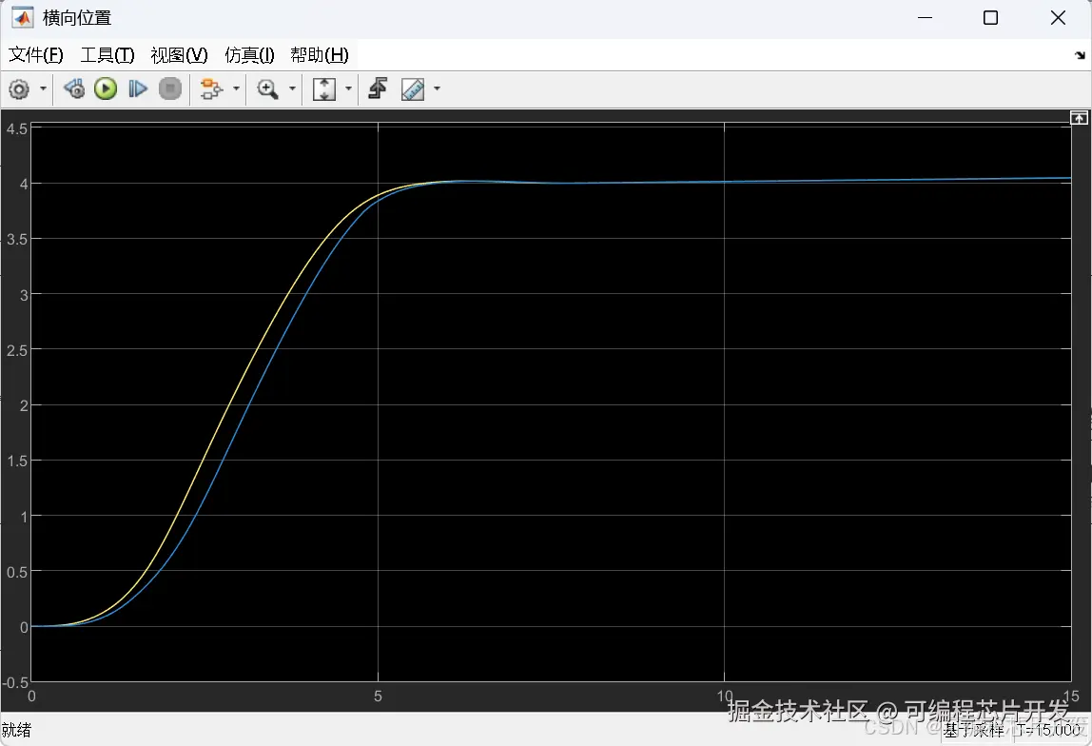Click the triggers icon in toolbar
Screen dimensions: 1092x746
coord(379,88)
